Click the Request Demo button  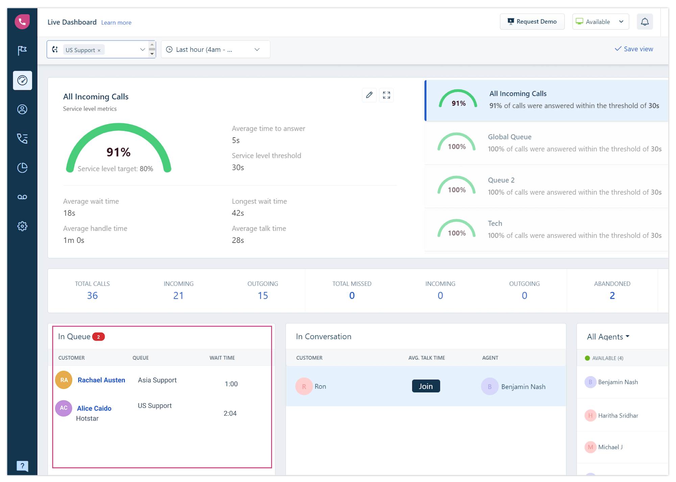point(532,22)
